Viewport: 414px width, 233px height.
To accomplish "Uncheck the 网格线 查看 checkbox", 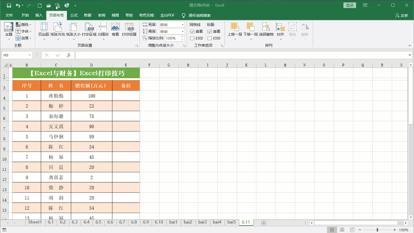I will [x=192, y=31].
